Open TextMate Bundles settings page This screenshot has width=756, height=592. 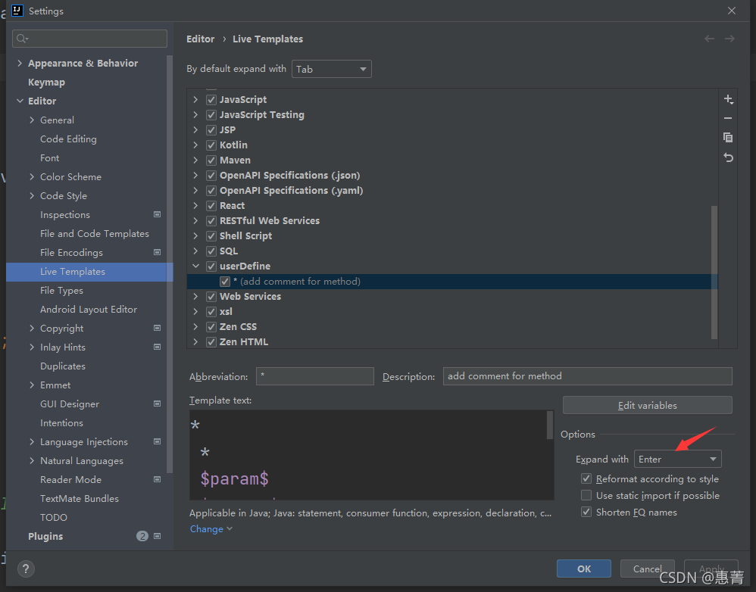(x=80, y=499)
